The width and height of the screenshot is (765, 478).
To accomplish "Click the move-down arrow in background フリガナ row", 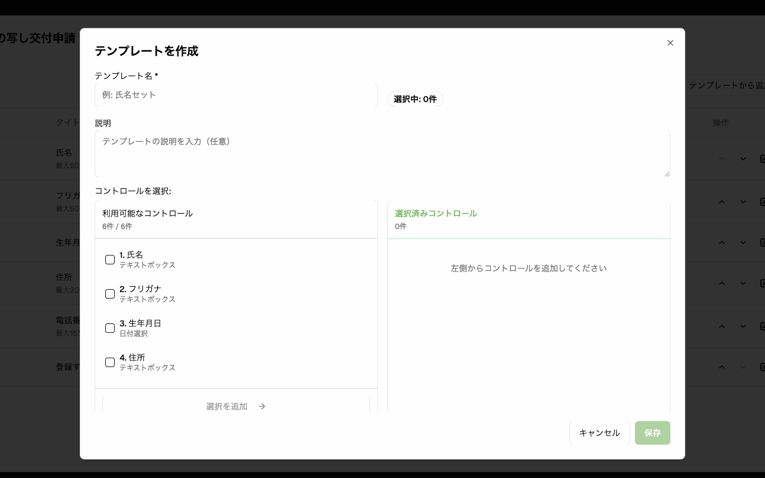I will [743, 202].
